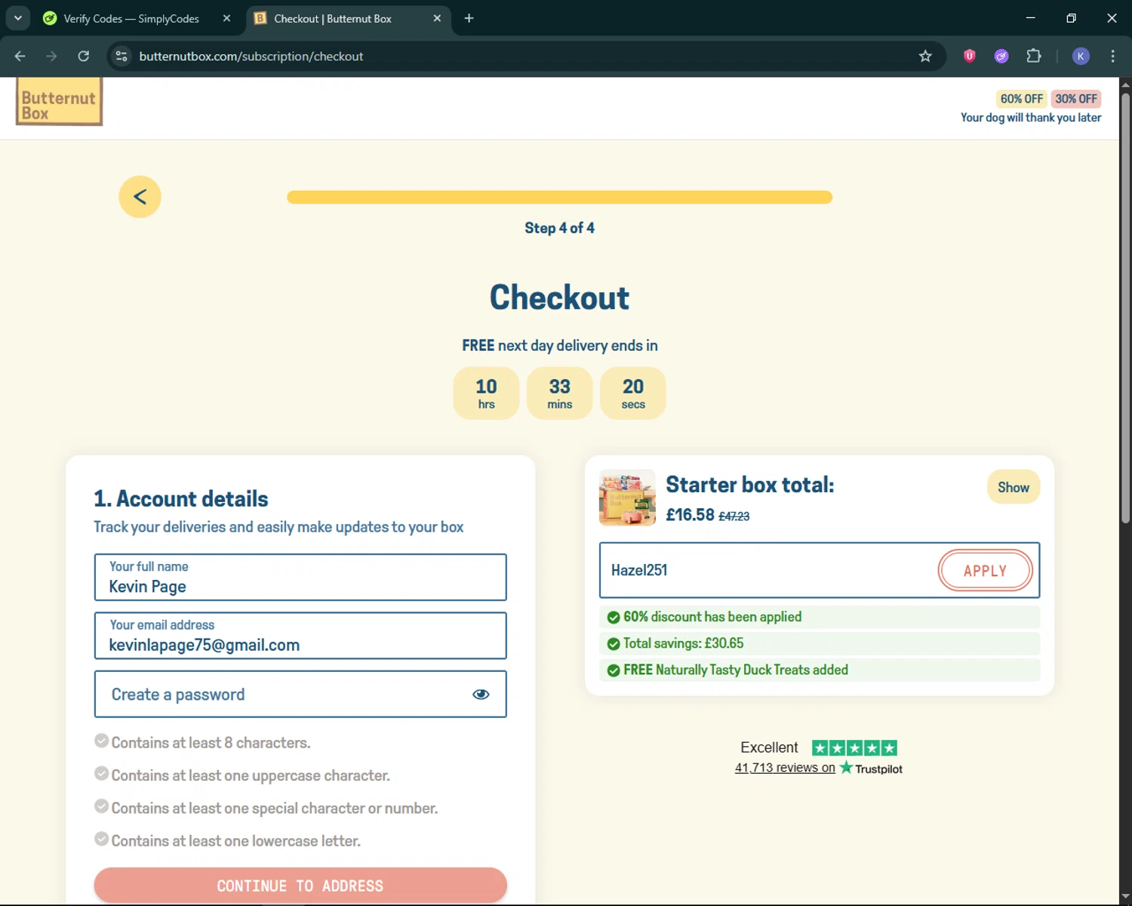The height and width of the screenshot is (906, 1132).
Task: Click the yellow back arrow button
Action: 140,197
